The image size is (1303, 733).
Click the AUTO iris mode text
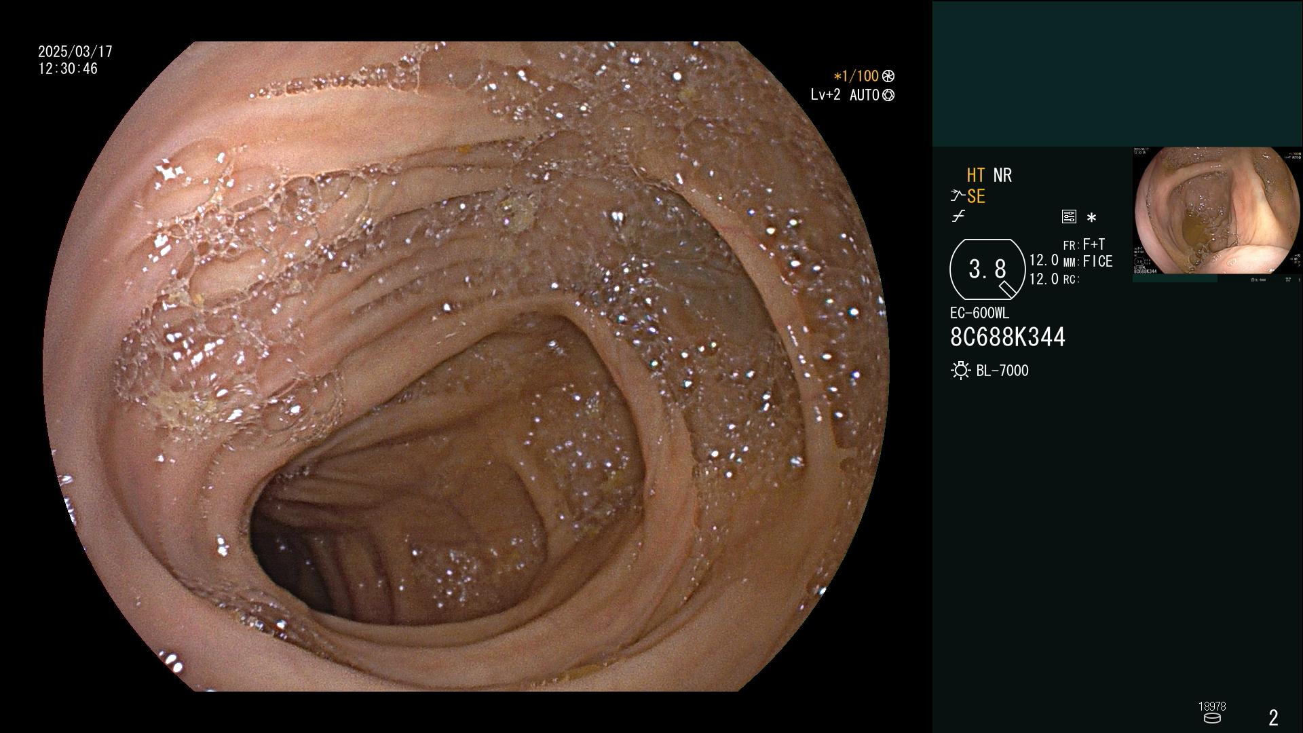click(x=865, y=95)
